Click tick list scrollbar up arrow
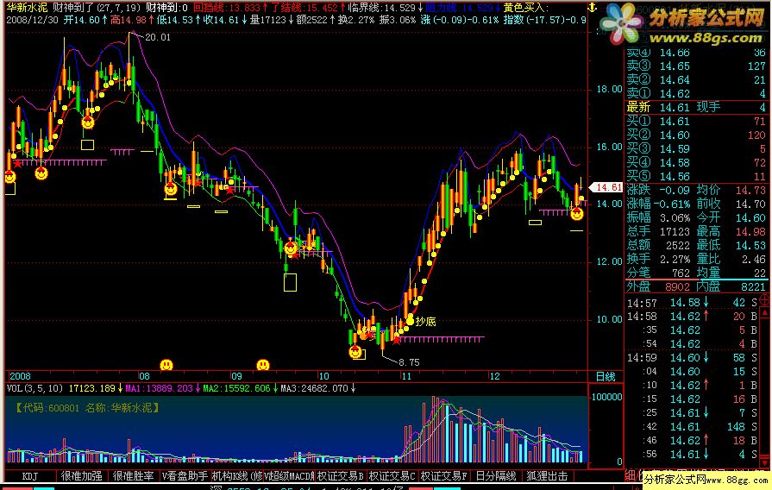772x490 pixels. tap(764, 312)
